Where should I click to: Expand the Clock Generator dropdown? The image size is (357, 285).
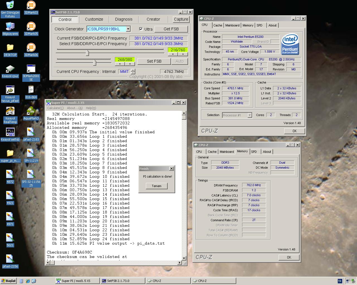[x=128, y=29]
